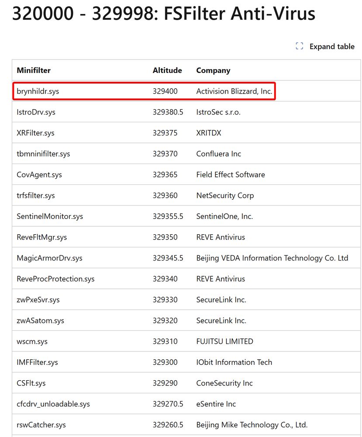Select the SentinelMonitor.sys row name

(50, 216)
